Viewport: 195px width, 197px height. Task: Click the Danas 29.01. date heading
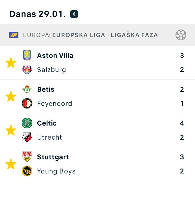point(37,14)
